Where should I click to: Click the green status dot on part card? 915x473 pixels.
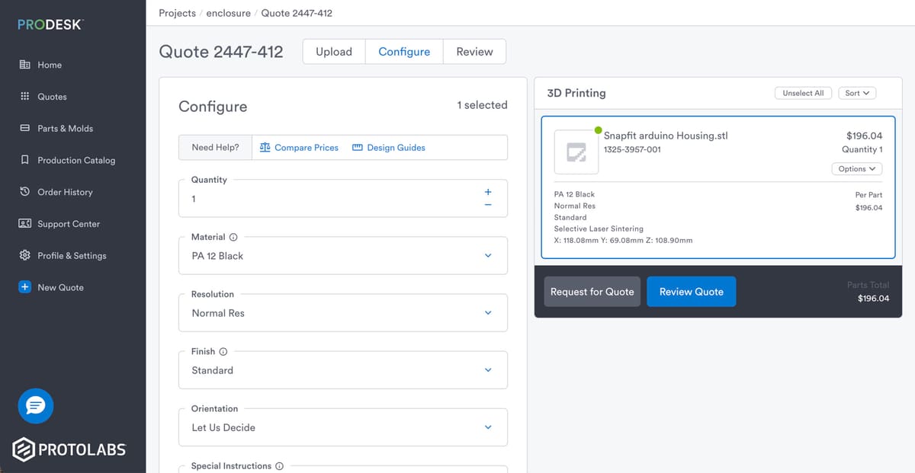point(598,130)
